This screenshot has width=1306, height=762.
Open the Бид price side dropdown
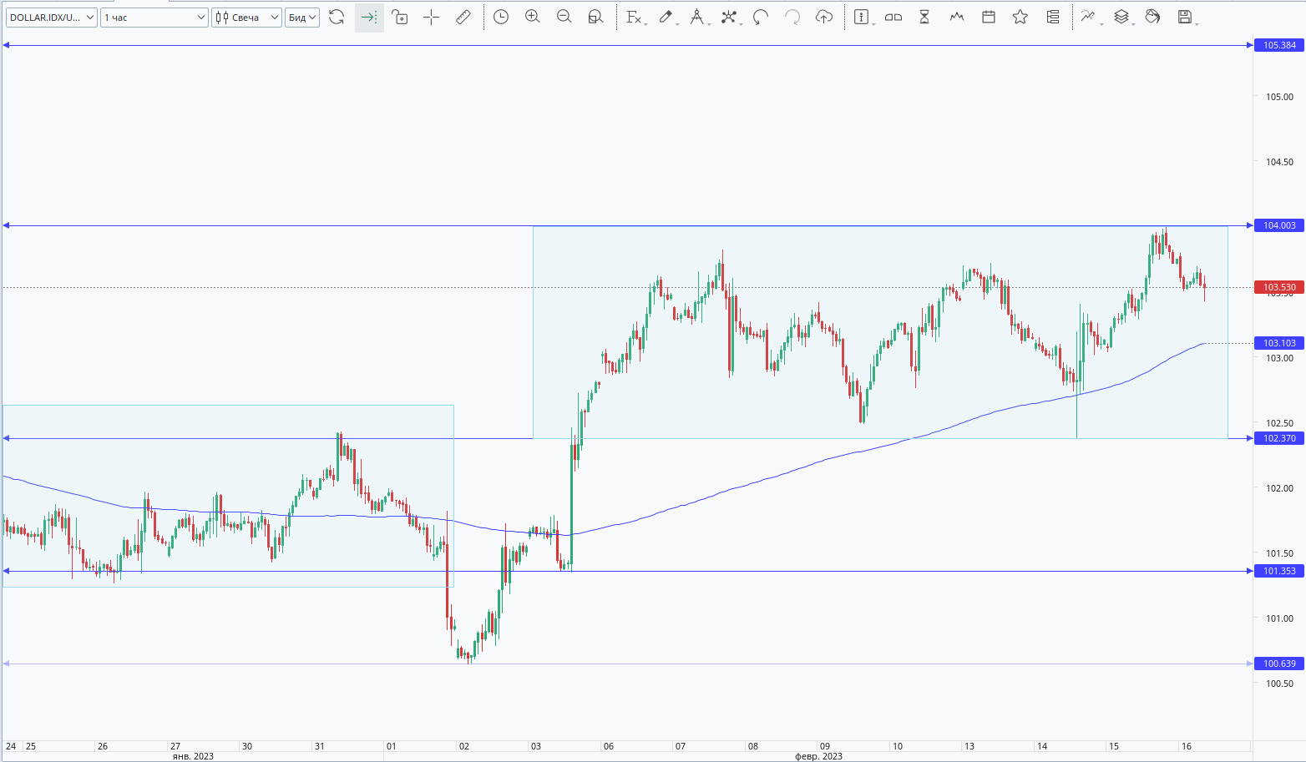302,18
